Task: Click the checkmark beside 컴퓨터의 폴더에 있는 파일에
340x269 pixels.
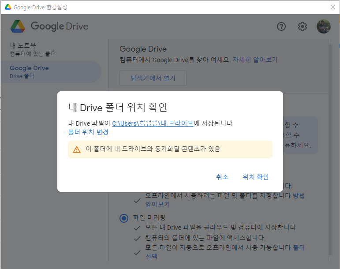Action: (137, 239)
